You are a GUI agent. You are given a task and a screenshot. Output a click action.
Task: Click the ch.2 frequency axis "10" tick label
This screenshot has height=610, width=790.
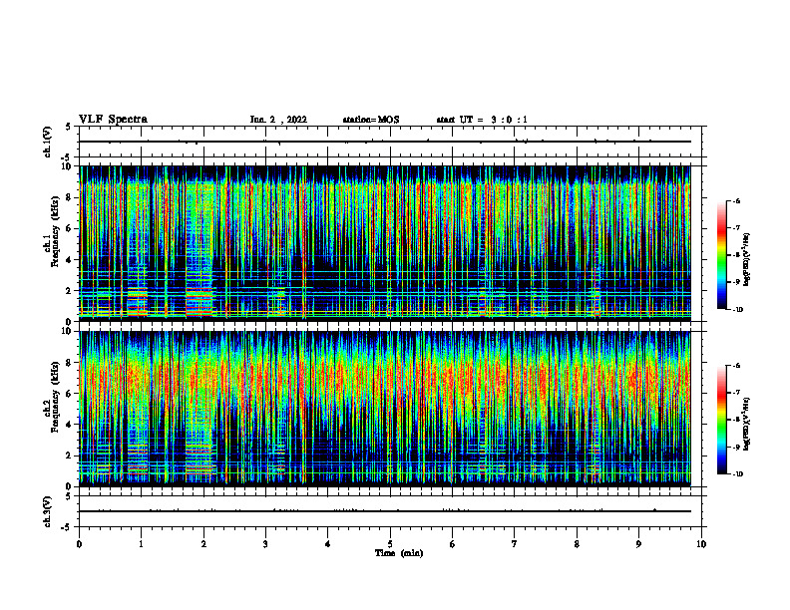(68, 332)
